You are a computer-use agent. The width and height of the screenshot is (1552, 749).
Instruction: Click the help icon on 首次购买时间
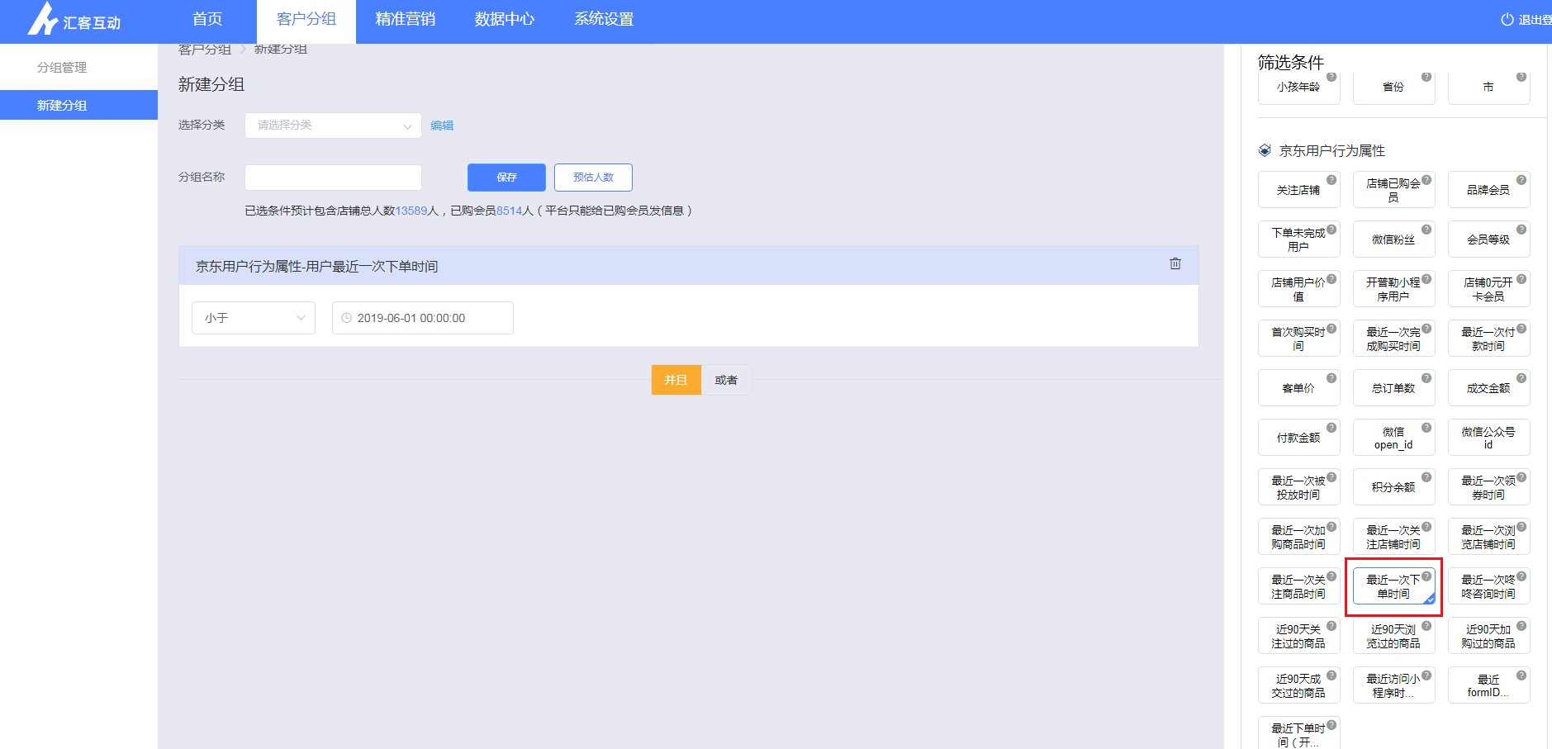[1331, 329]
